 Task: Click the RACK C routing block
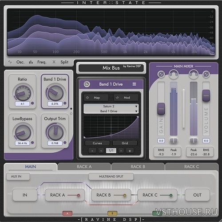point(157,195)
